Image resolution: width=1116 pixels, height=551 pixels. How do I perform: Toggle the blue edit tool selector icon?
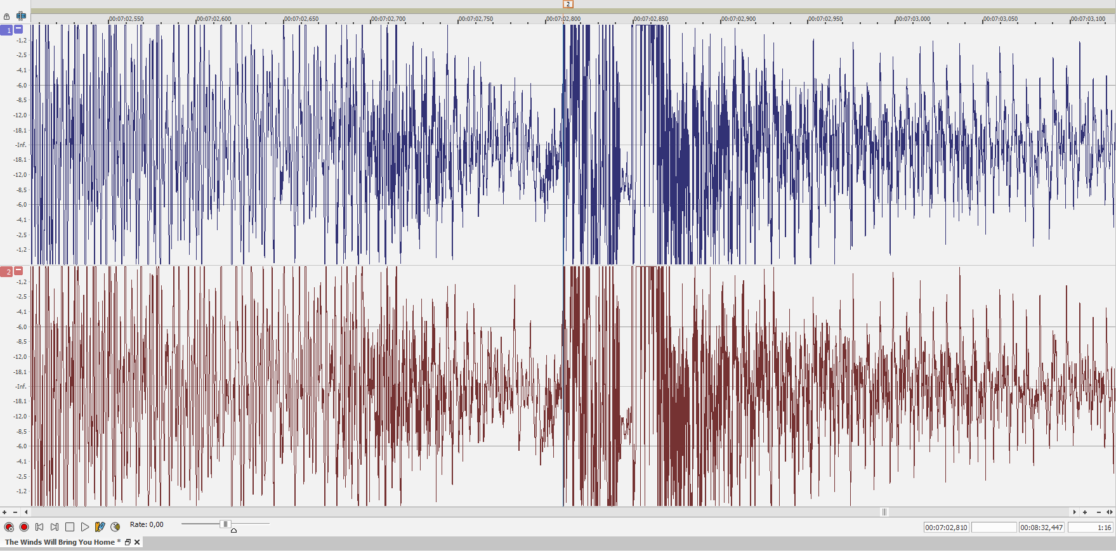coord(21,16)
